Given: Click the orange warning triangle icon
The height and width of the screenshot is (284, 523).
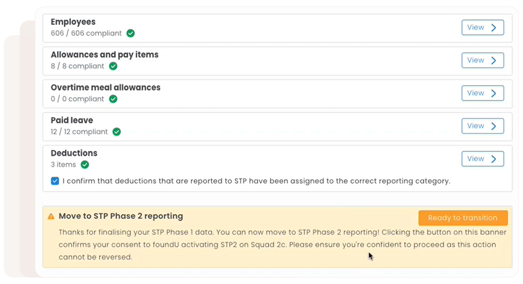Looking at the screenshot, I should pos(51,216).
